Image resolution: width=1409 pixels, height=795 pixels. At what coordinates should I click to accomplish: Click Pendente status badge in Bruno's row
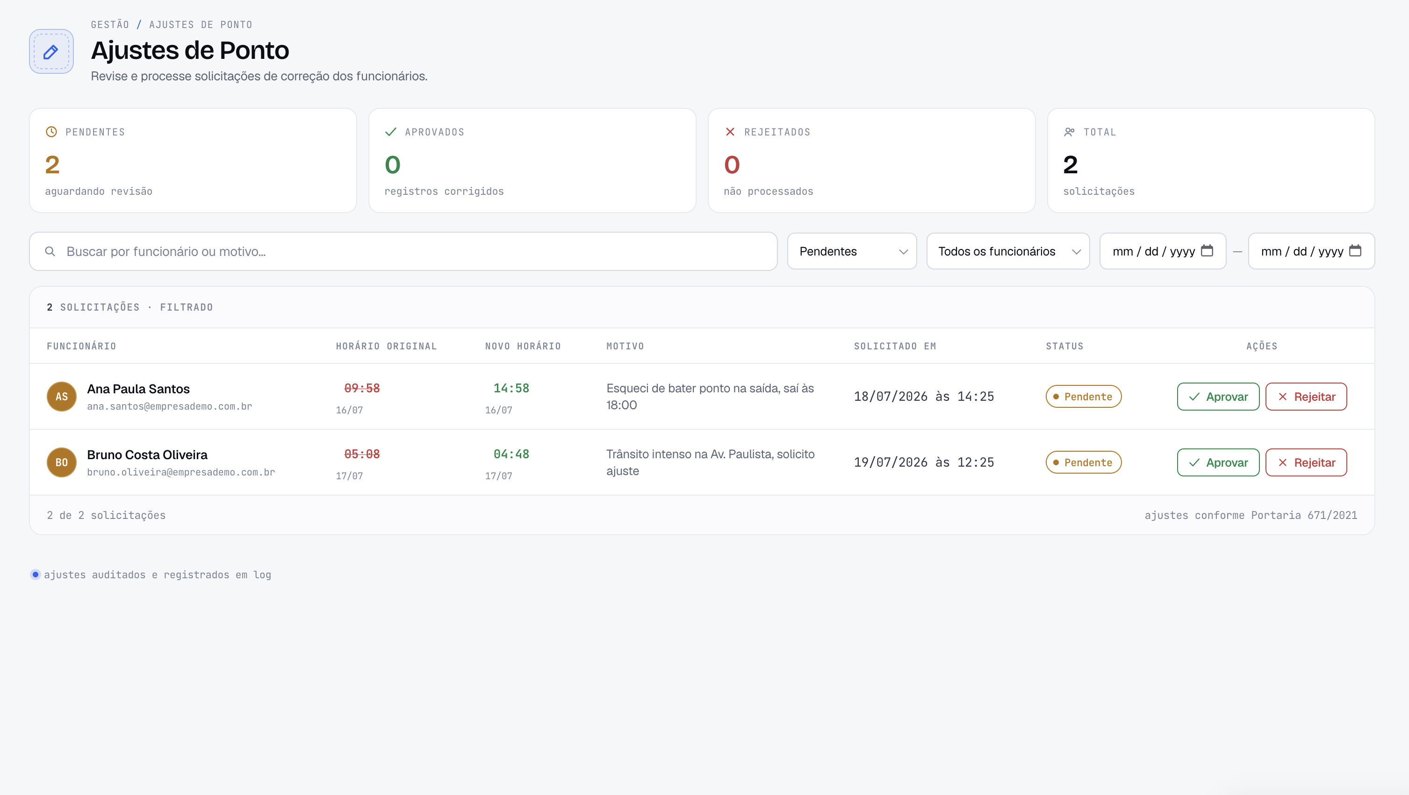pos(1083,462)
